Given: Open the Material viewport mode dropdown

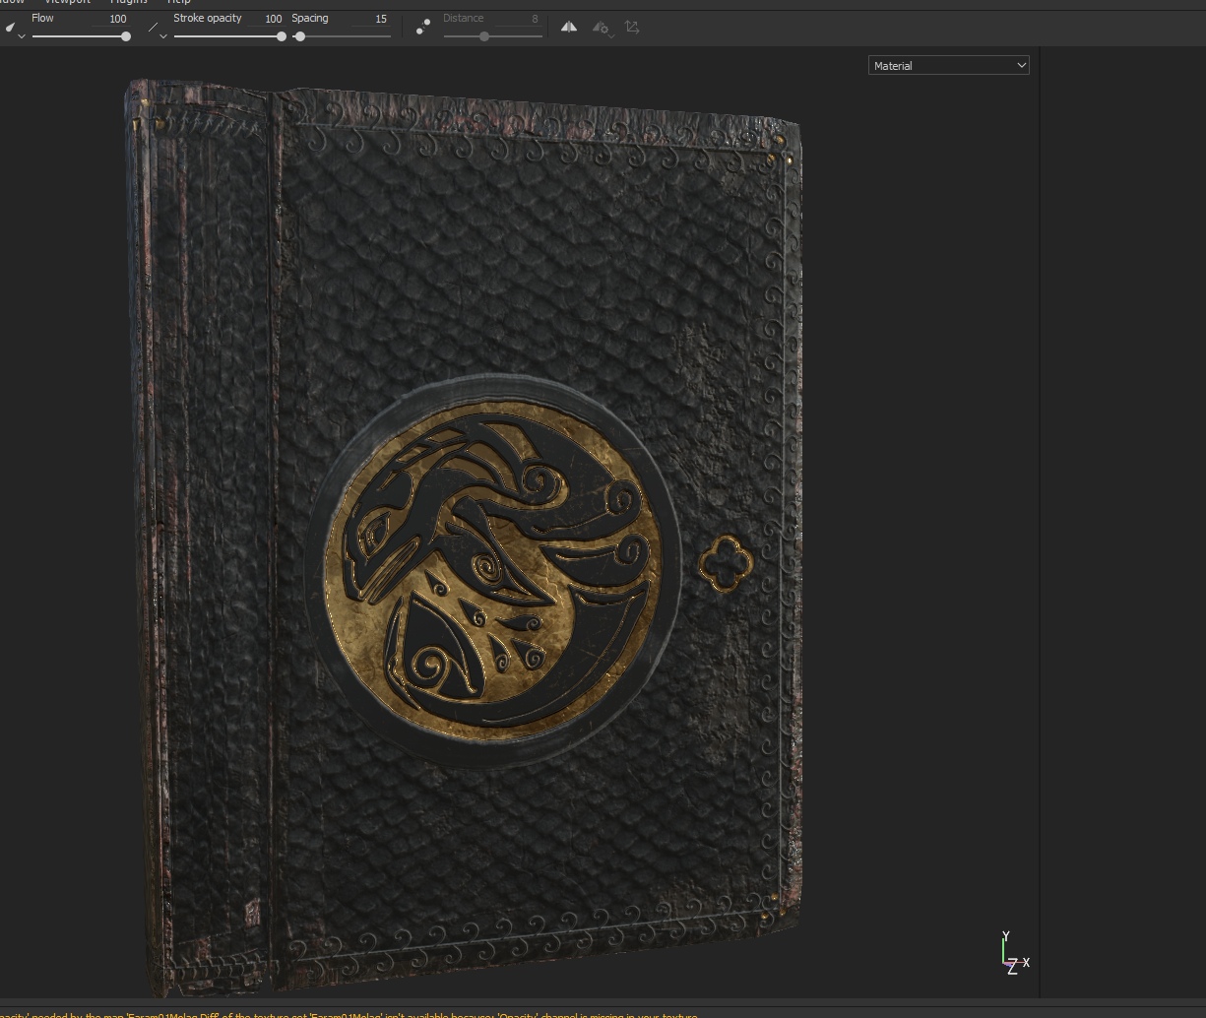Looking at the screenshot, I should 949,65.
